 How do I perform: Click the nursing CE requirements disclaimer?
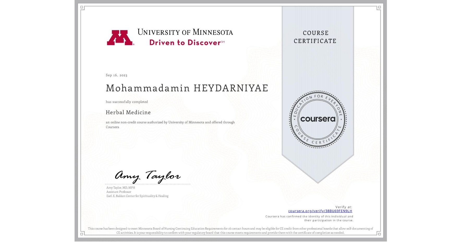point(231,230)
